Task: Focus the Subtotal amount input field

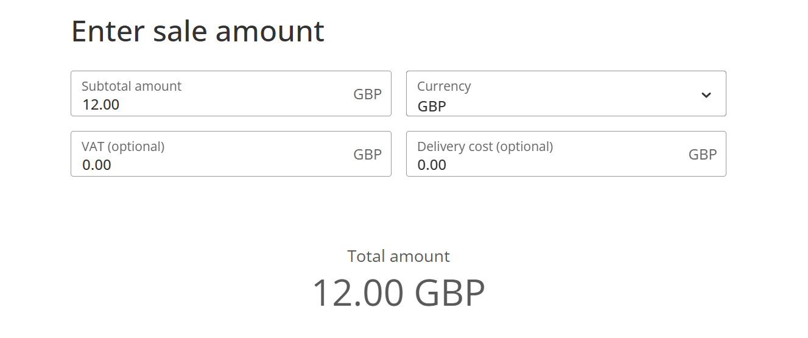Action: click(x=213, y=104)
